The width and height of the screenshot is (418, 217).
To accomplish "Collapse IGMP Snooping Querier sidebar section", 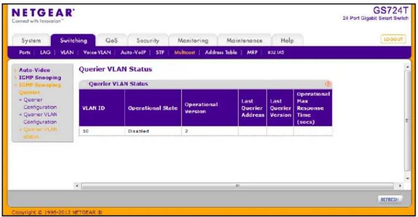I will pos(40,88).
